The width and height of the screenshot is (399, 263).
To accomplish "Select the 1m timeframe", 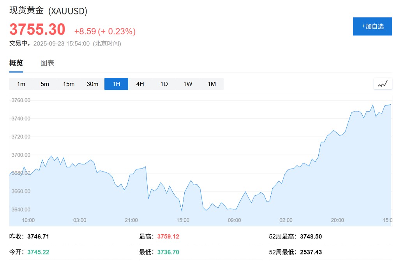I will [x=21, y=84].
